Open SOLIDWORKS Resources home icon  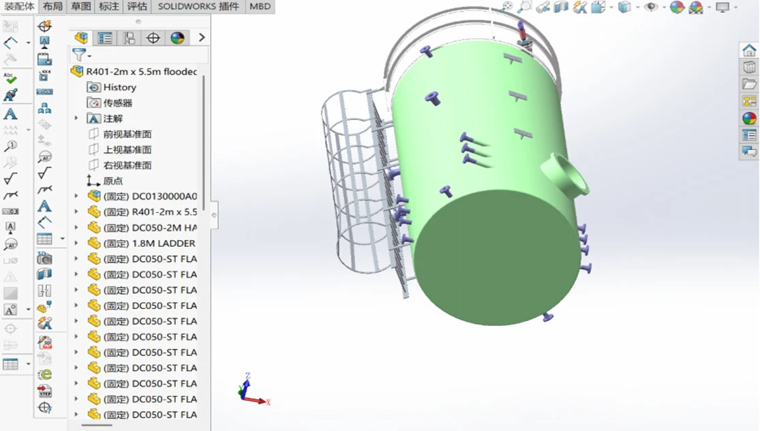click(749, 50)
